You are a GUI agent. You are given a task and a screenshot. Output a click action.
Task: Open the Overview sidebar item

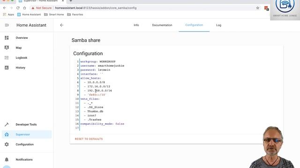click(x=27, y=38)
